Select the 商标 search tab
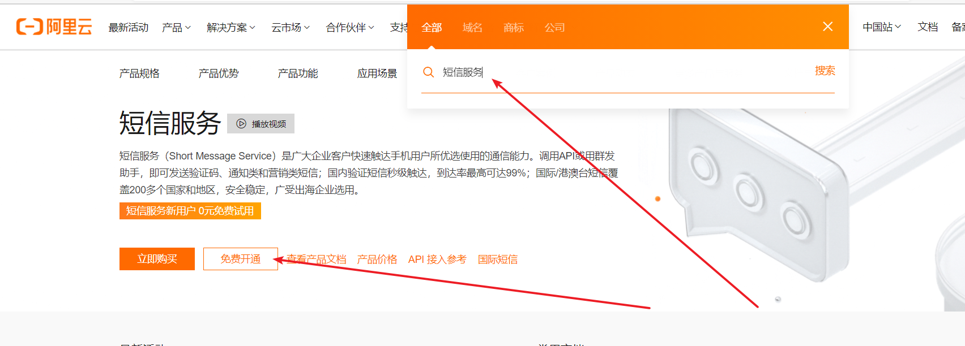The image size is (965, 346). (x=514, y=27)
